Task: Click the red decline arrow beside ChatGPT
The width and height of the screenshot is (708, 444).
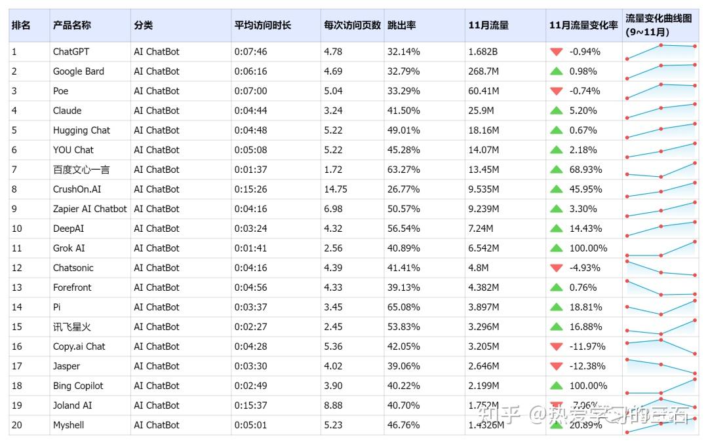Action: point(557,52)
